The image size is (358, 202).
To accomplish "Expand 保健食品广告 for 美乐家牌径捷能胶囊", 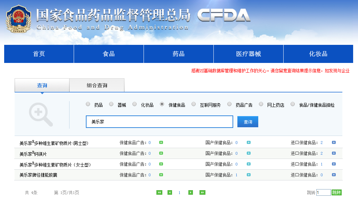I will (161, 175).
